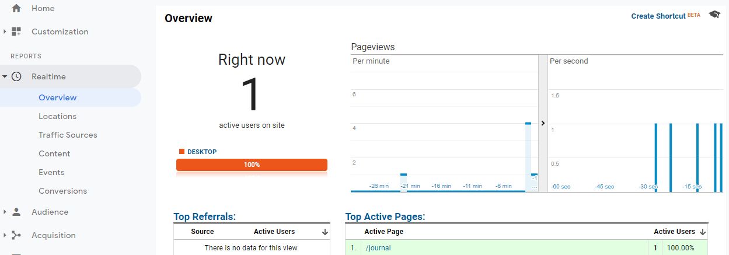The height and width of the screenshot is (255, 729).
Task: Open the Locations report
Action: [57, 116]
